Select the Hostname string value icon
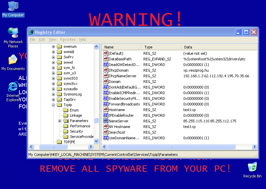 click(x=105, y=110)
